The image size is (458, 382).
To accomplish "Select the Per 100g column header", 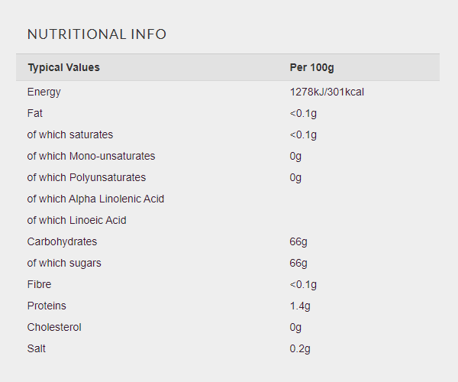I will pyautogui.click(x=311, y=67).
